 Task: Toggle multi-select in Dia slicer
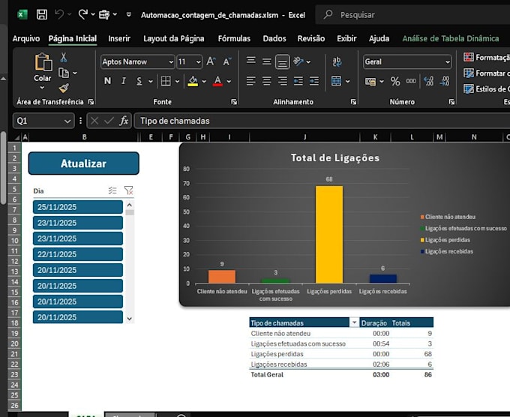(112, 190)
